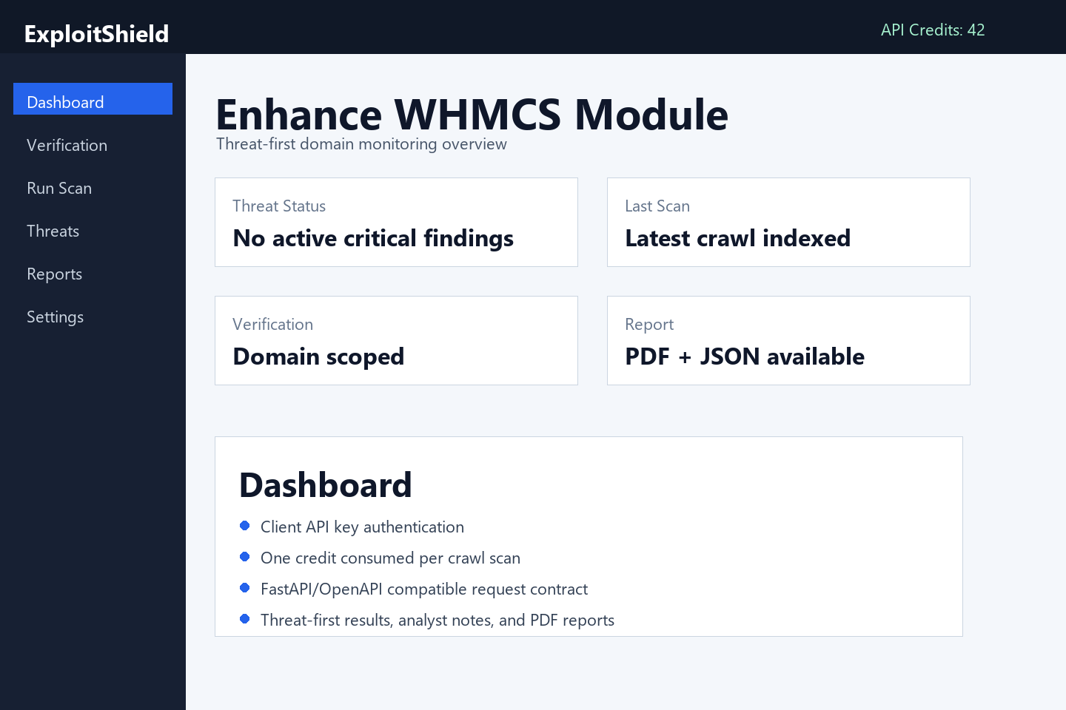Click the ExploitShield logo text
The height and width of the screenshot is (710, 1066).
(97, 34)
